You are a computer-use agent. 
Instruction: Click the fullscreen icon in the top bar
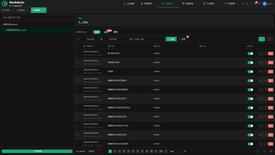click(x=251, y=4)
